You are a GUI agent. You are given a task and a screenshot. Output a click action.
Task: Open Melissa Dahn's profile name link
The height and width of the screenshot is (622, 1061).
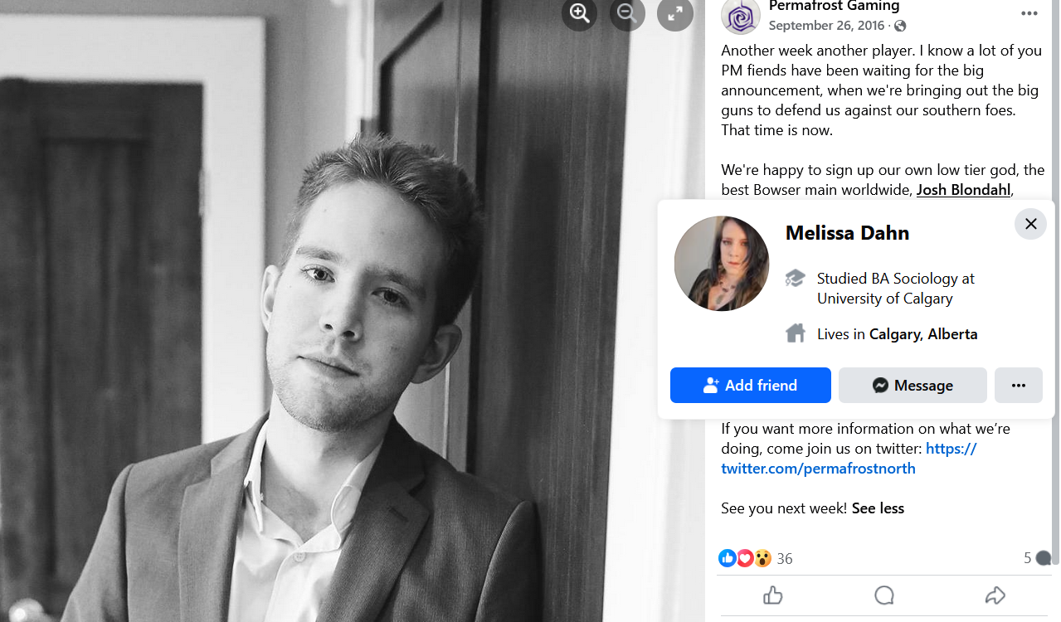tap(847, 233)
